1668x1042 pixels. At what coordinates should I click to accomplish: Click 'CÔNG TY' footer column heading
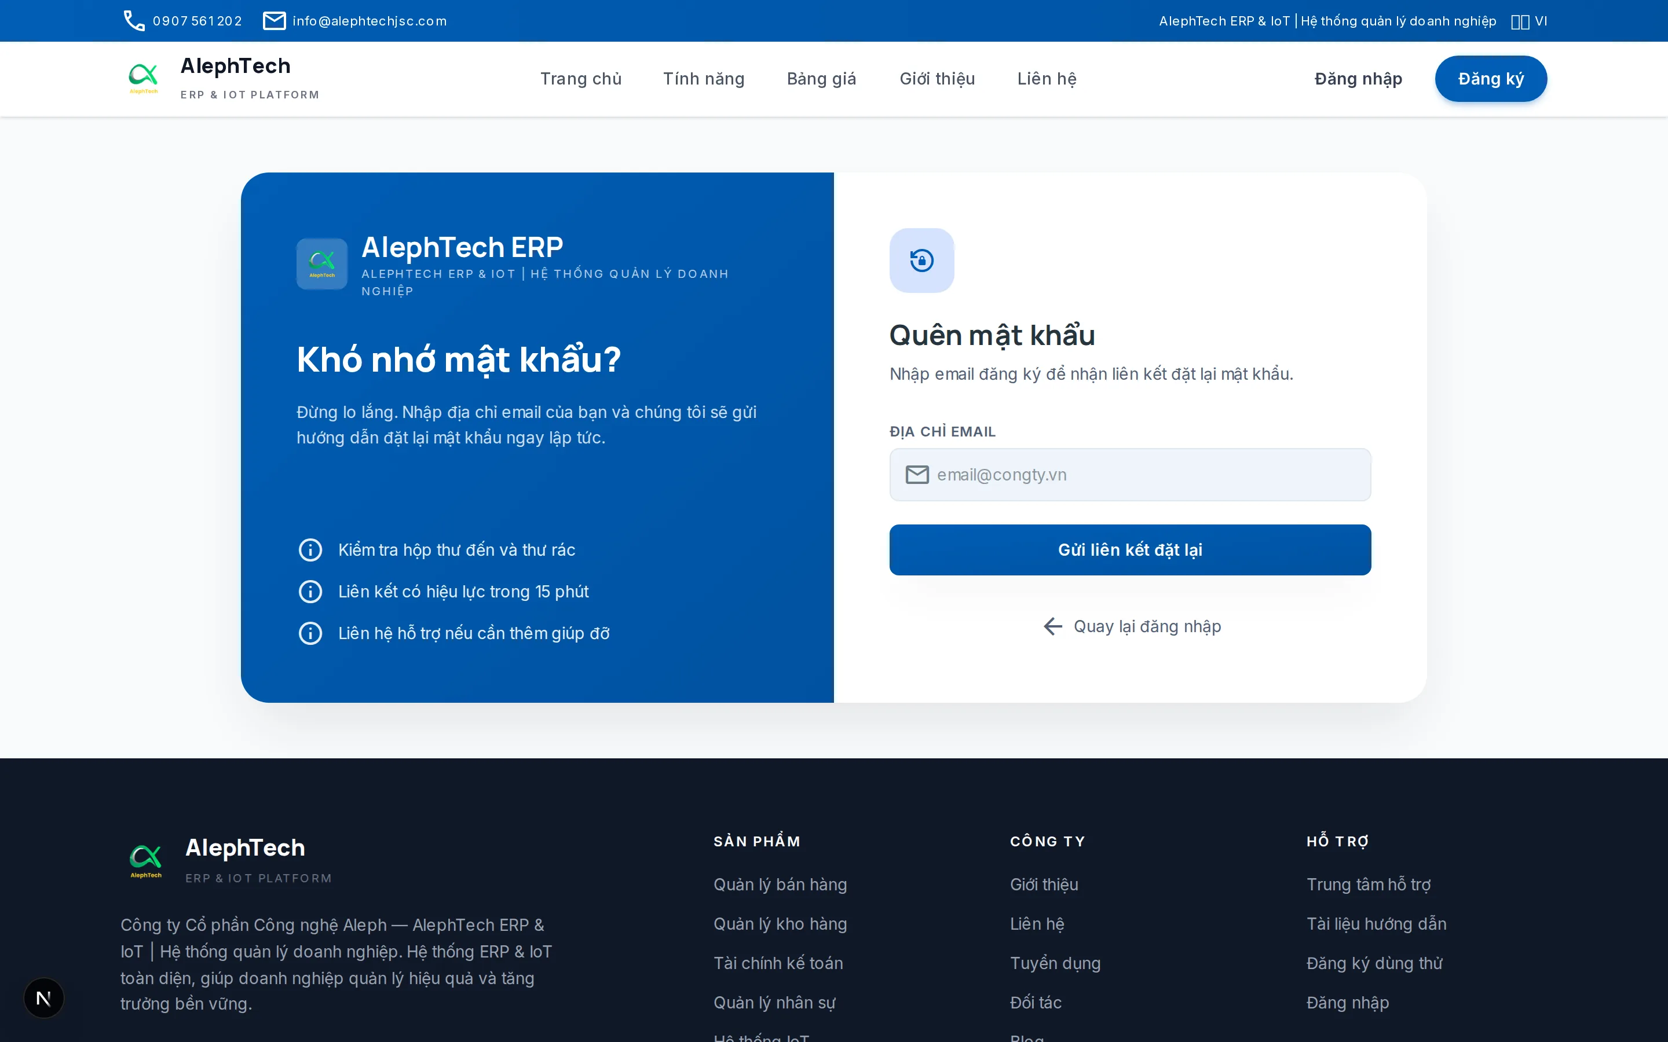point(1048,842)
